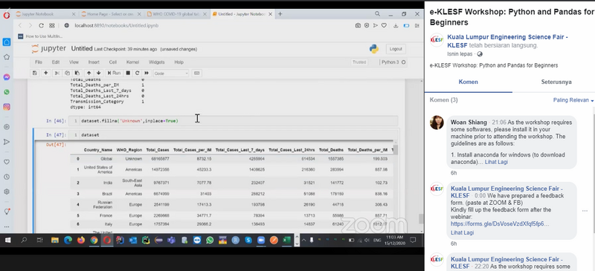Add page to bookmarks with heart icon
Screen dimensions: 595x271
pyautogui.click(x=384, y=25)
